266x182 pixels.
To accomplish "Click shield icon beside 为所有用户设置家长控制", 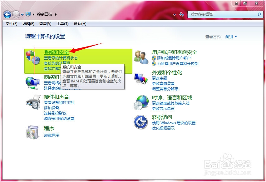I will point(154,64).
